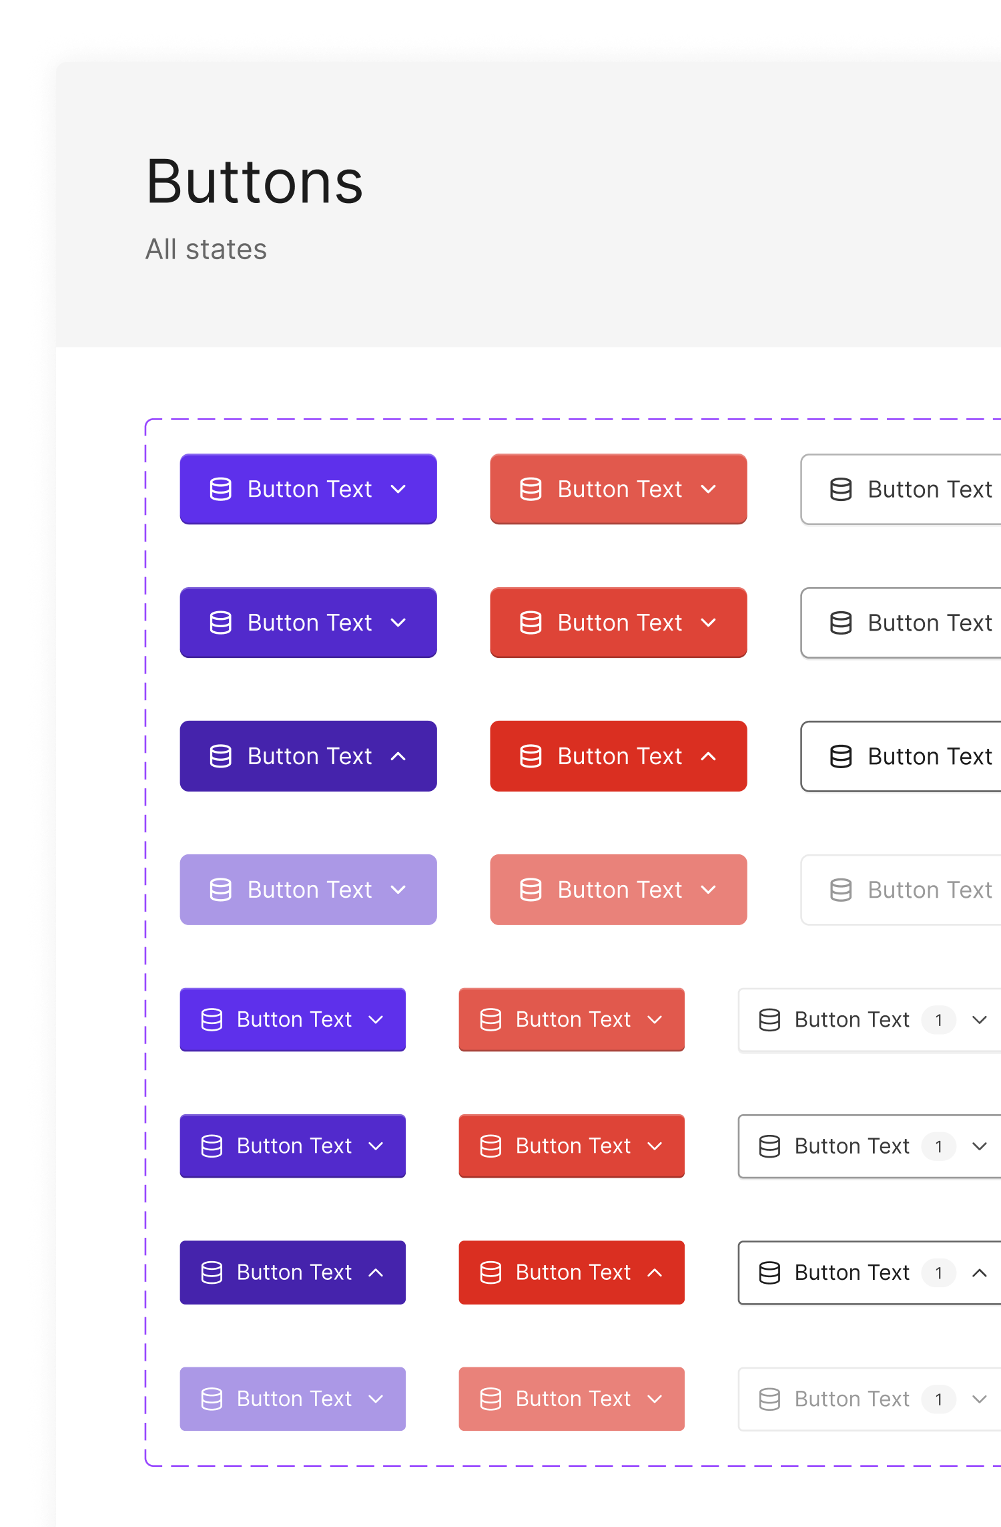Expand chevron on top-row red button
The width and height of the screenshot is (1001, 1527).
point(709,489)
